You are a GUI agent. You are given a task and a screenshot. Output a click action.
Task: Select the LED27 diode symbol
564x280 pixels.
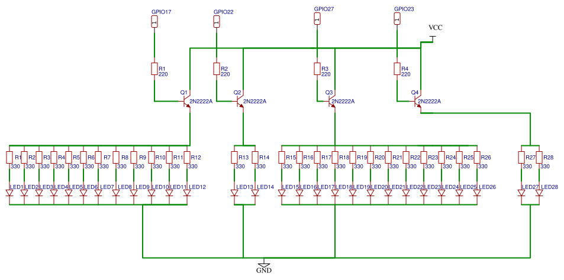coord(521,193)
